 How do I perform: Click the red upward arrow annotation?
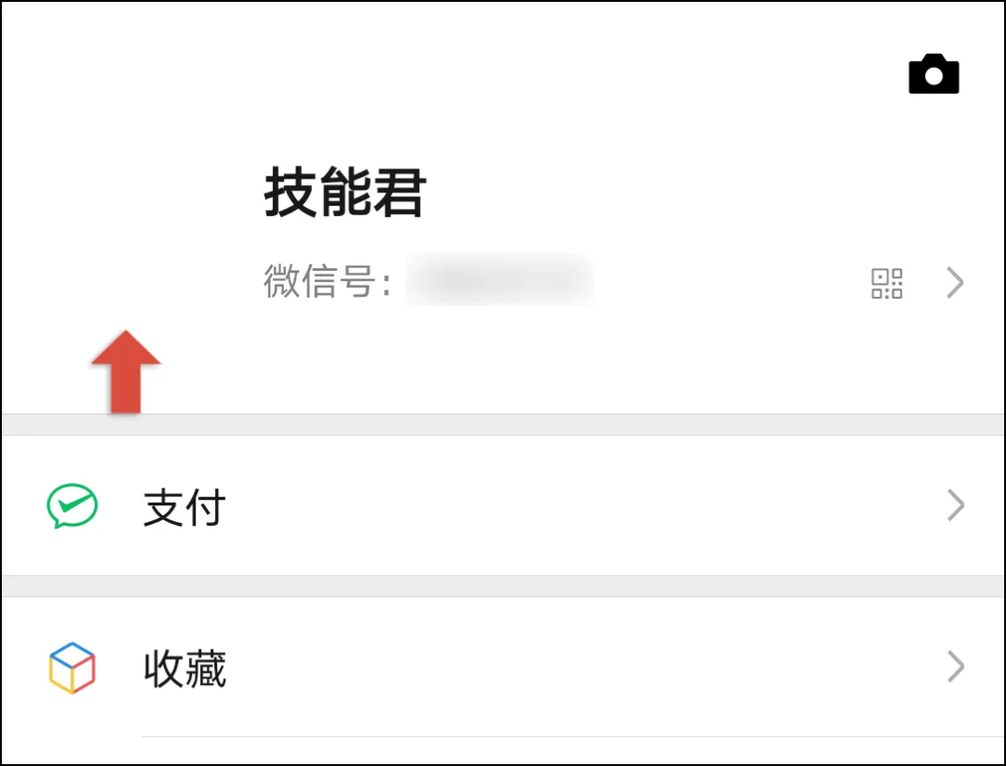pos(128,372)
